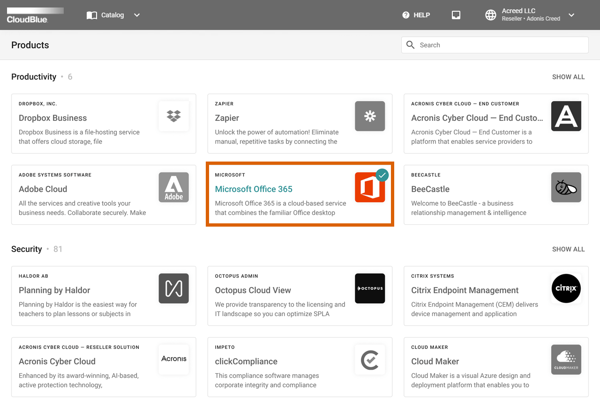The height and width of the screenshot is (398, 600).
Task: Click the Adobe Cloud logo tile
Action: pyautogui.click(x=173, y=187)
